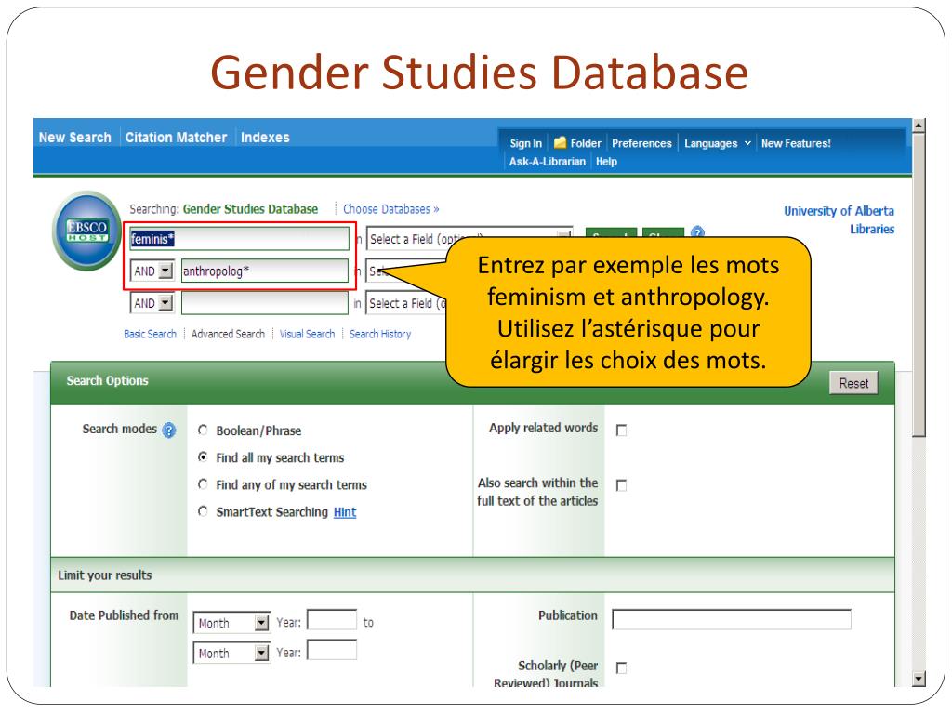Screen dimensions: 952x714
Task: Select Boolean/Phrase search mode
Action: pyautogui.click(x=203, y=430)
